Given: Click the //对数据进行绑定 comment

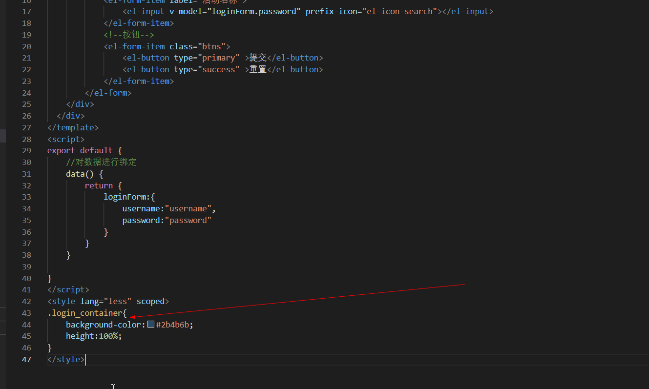Looking at the screenshot, I should tap(101, 162).
